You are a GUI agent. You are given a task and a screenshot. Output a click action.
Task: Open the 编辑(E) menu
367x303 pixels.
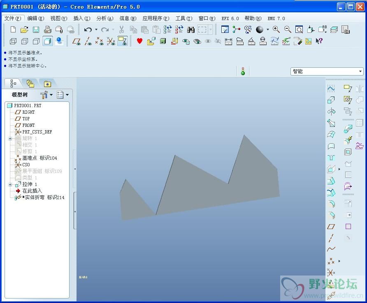(35, 18)
